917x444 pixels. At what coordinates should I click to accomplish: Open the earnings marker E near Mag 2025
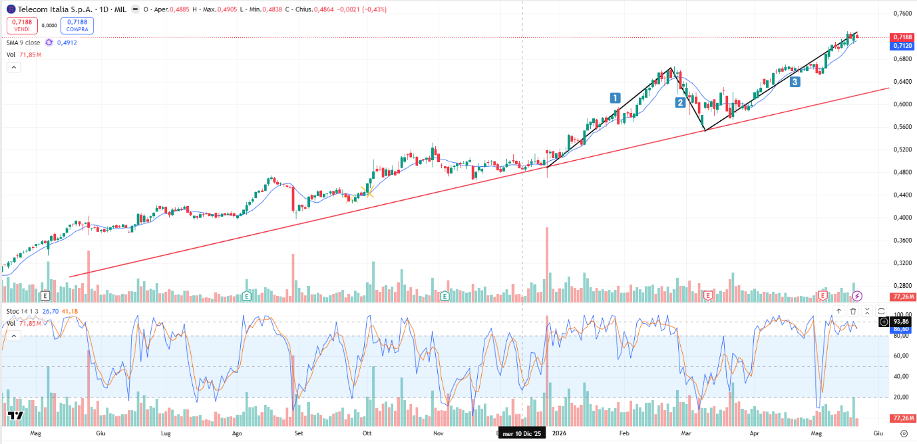coord(45,295)
